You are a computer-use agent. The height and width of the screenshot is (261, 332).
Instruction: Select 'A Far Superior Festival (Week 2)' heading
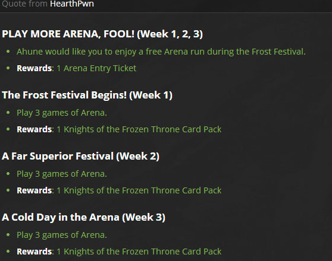pyautogui.click(x=80, y=156)
